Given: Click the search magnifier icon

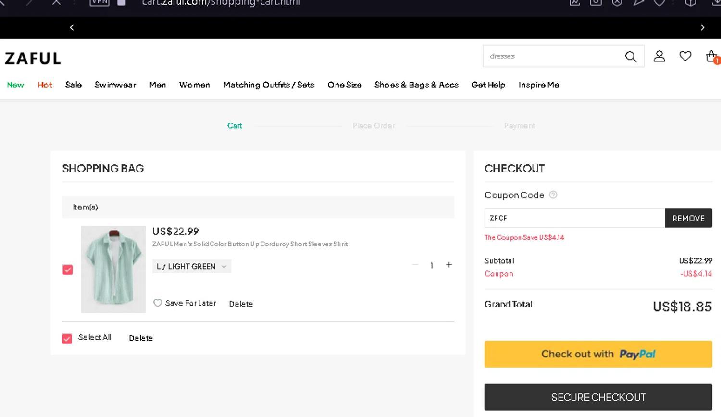Looking at the screenshot, I should [631, 57].
